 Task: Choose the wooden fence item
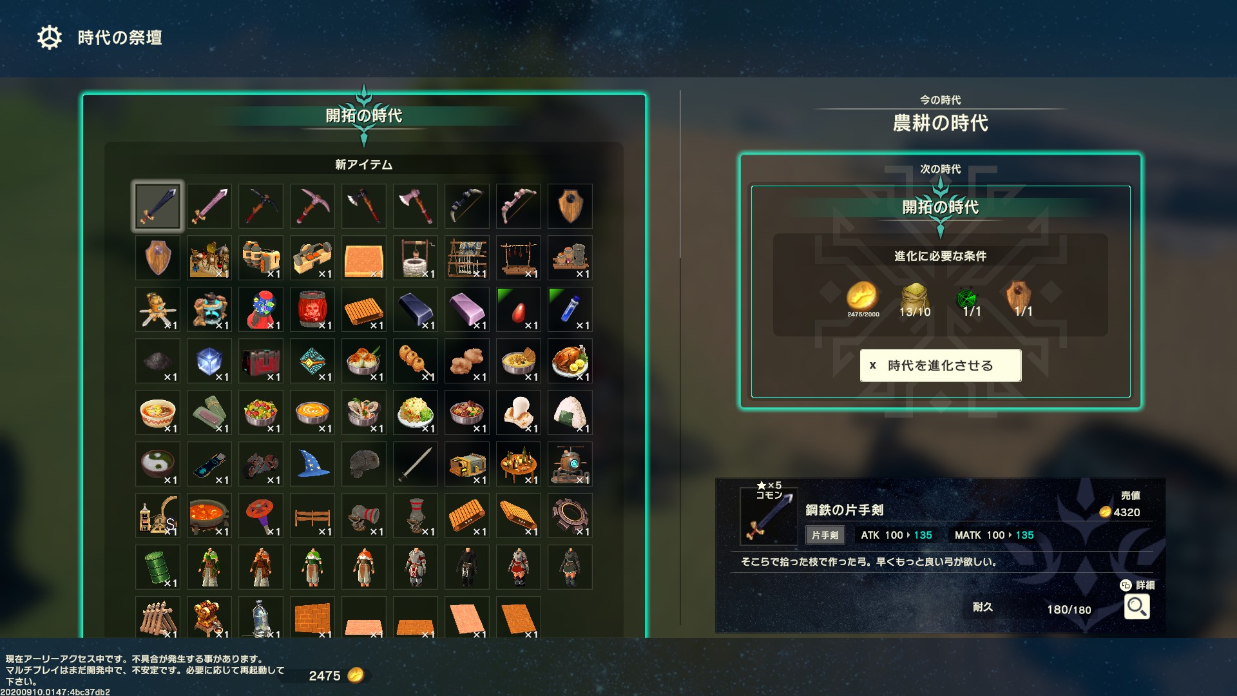(312, 516)
